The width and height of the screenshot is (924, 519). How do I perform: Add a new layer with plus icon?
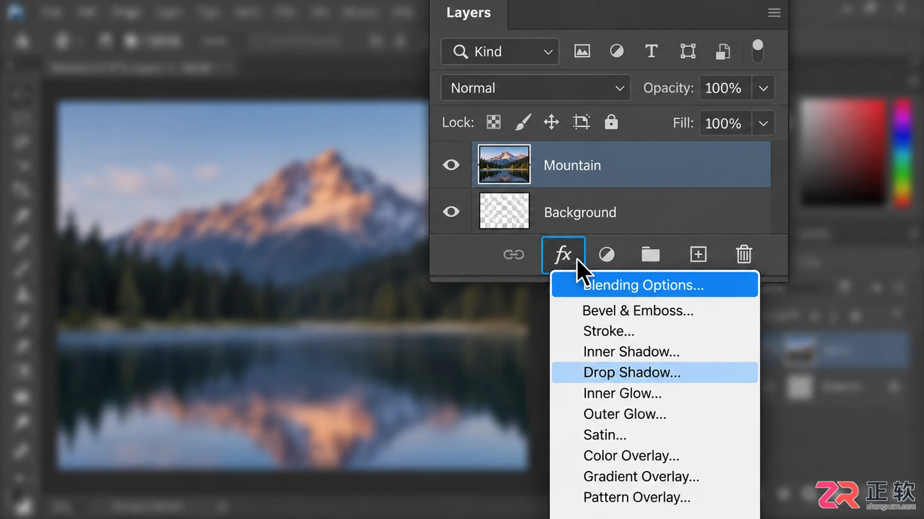[698, 254]
